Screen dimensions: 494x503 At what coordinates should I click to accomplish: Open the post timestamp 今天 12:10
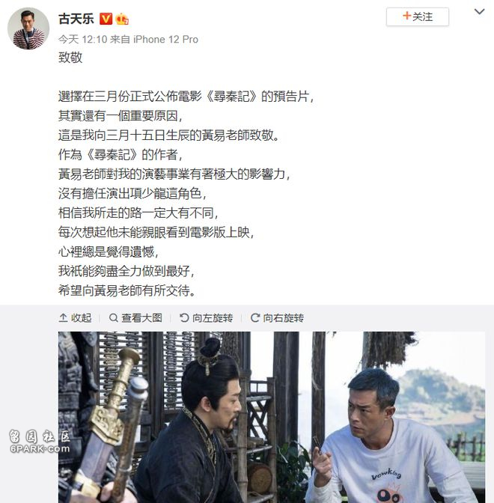tap(82, 40)
